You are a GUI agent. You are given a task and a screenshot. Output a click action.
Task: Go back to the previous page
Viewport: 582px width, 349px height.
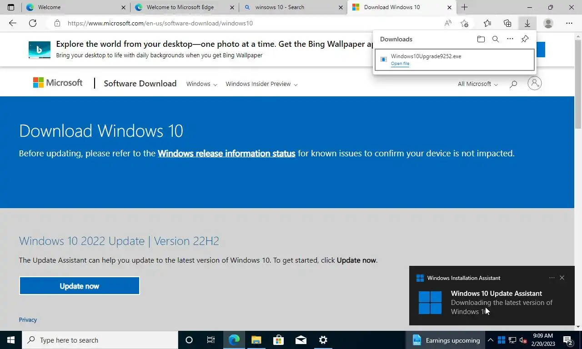click(12, 23)
